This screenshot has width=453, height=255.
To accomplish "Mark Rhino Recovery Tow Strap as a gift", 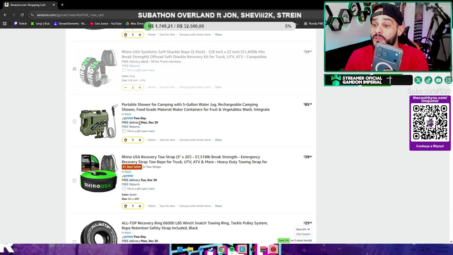I will coord(124,189).
